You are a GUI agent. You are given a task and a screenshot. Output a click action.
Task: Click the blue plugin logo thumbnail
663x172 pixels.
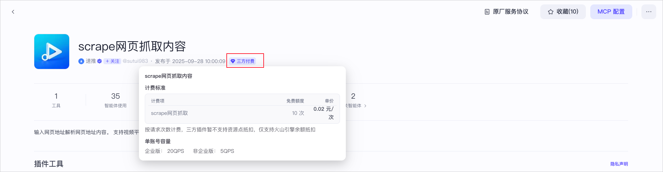click(x=52, y=52)
